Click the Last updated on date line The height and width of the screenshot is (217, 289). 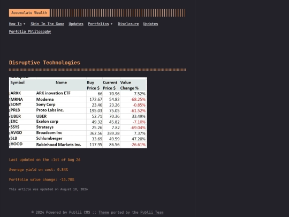click(x=44, y=160)
